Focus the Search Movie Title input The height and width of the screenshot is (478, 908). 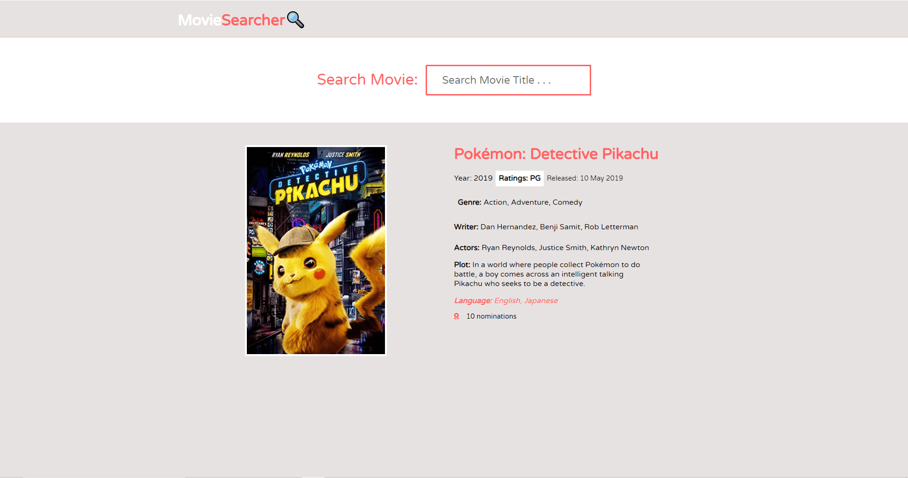pyautogui.click(x=508, y=80)
